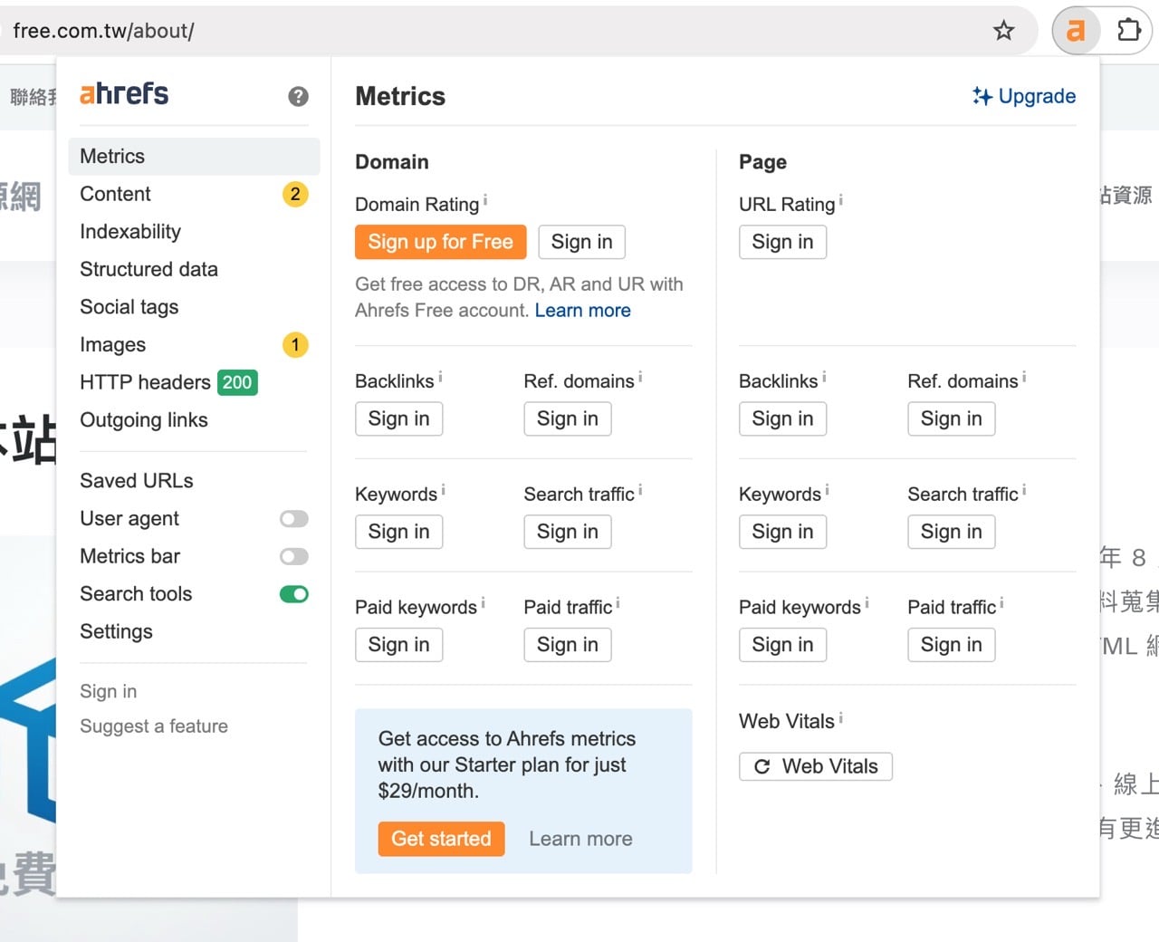Disable the Search tools switch

[x=294, y=594]
